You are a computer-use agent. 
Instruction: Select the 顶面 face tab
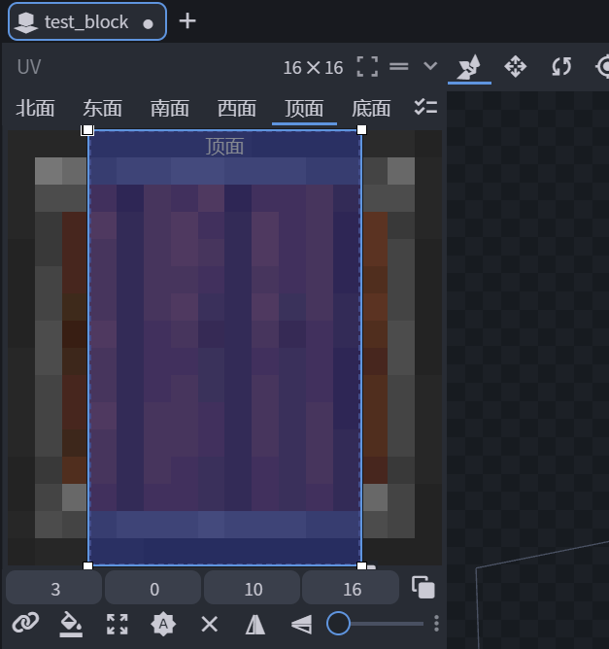coord(304,109)
